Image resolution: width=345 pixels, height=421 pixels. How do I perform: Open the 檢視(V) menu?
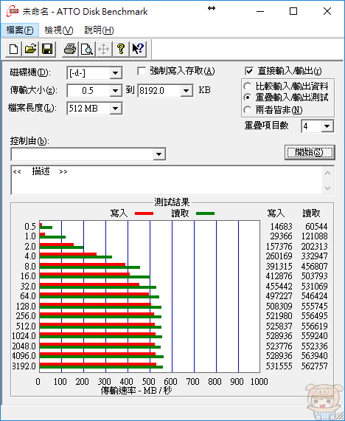click(x=59, y=30)
